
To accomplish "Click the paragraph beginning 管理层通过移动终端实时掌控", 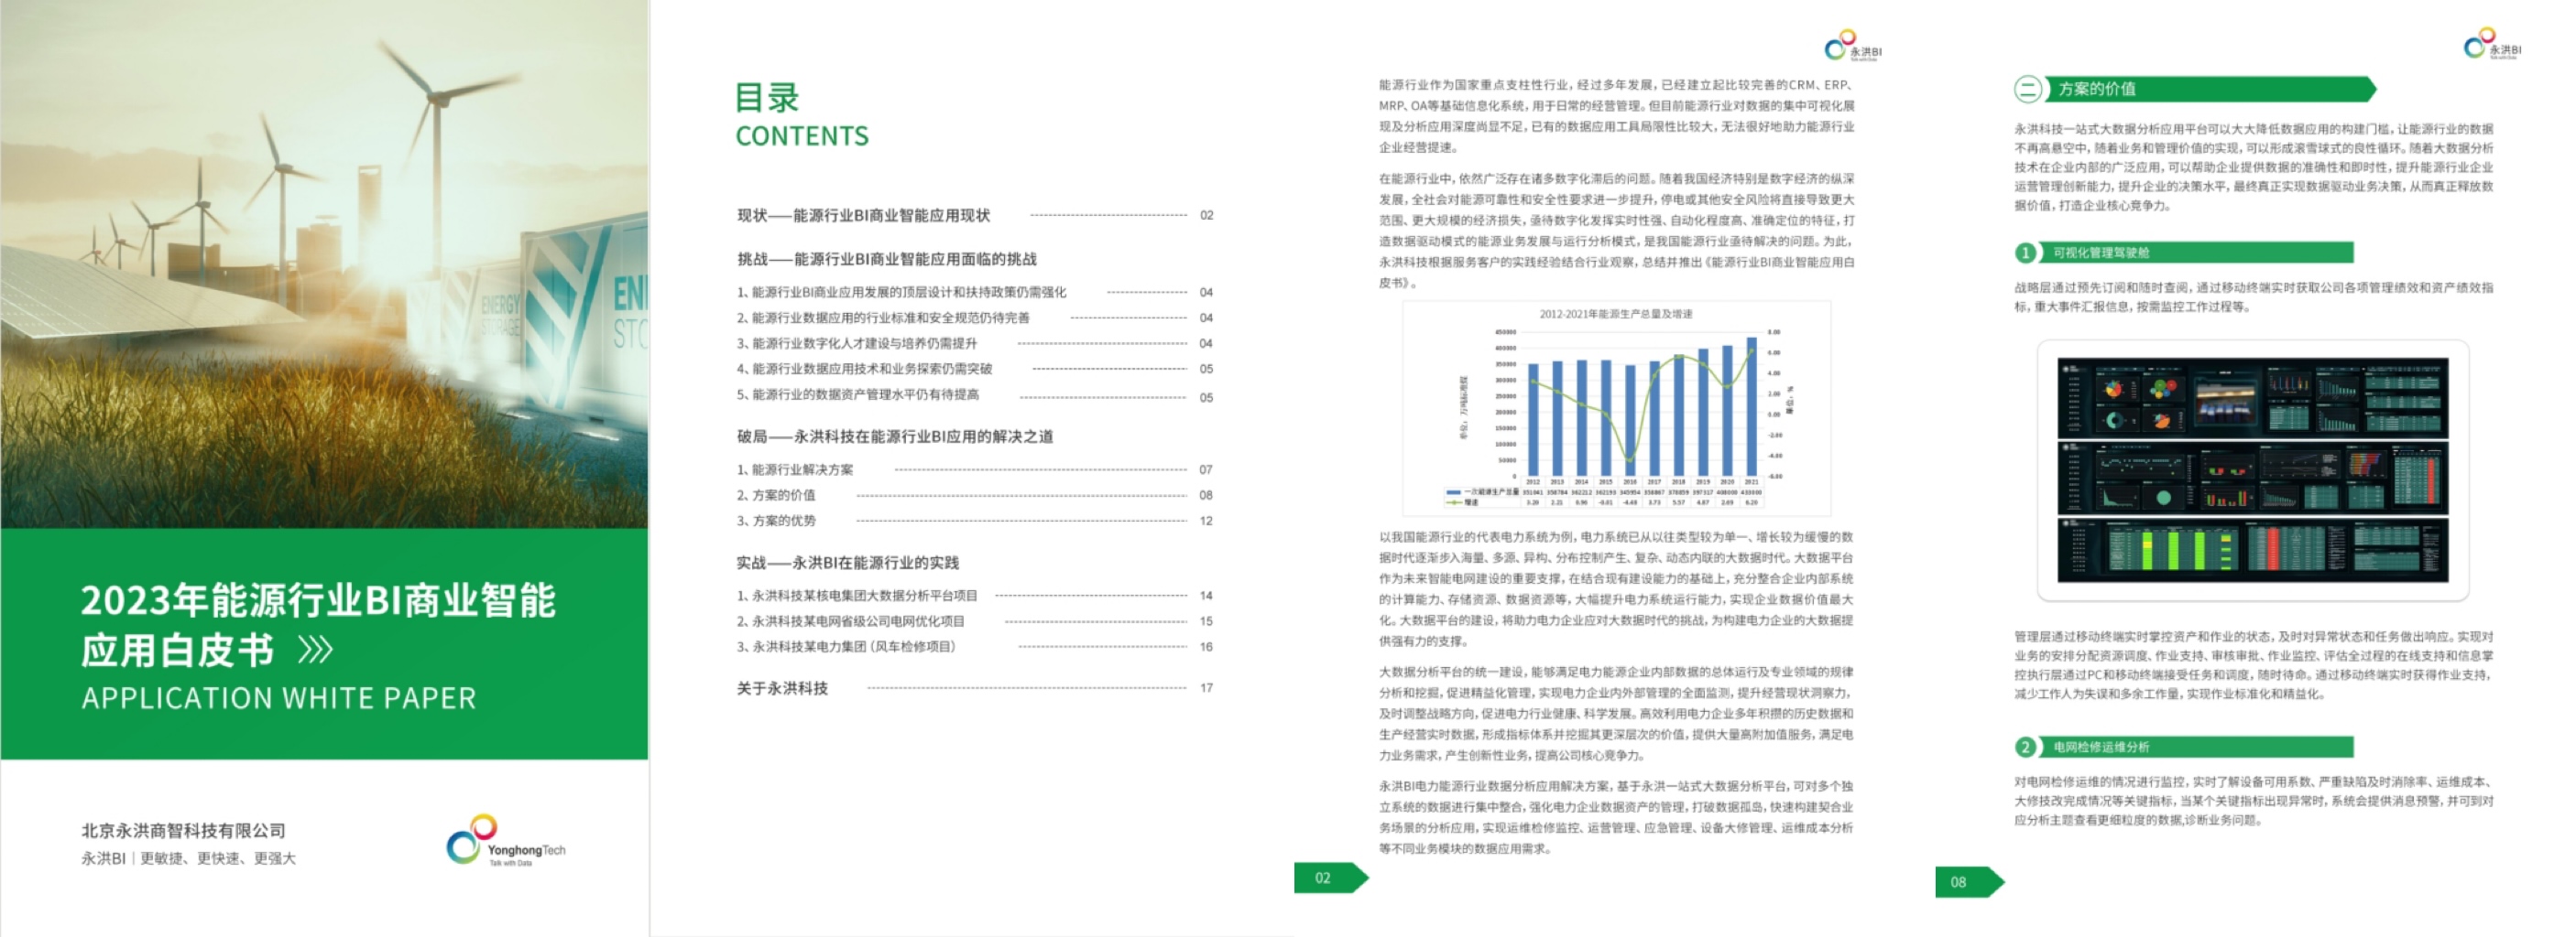I will pos(2254,665).
